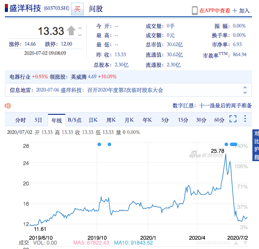Viewport: 259px width, 249px height.
Task: Open the 问股 link
Action: click(96, 9)
